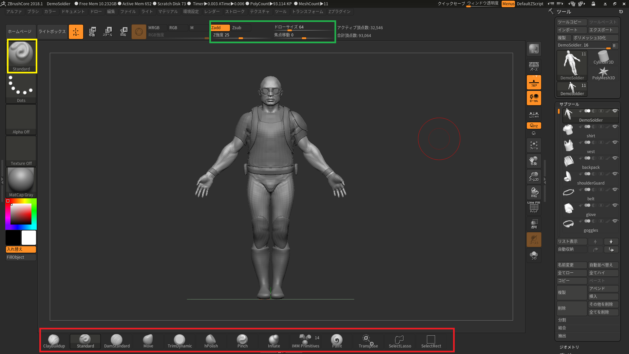The image size is (629, 354).
Task: Select the ClayBuildup brush tool
Action: 54,340
